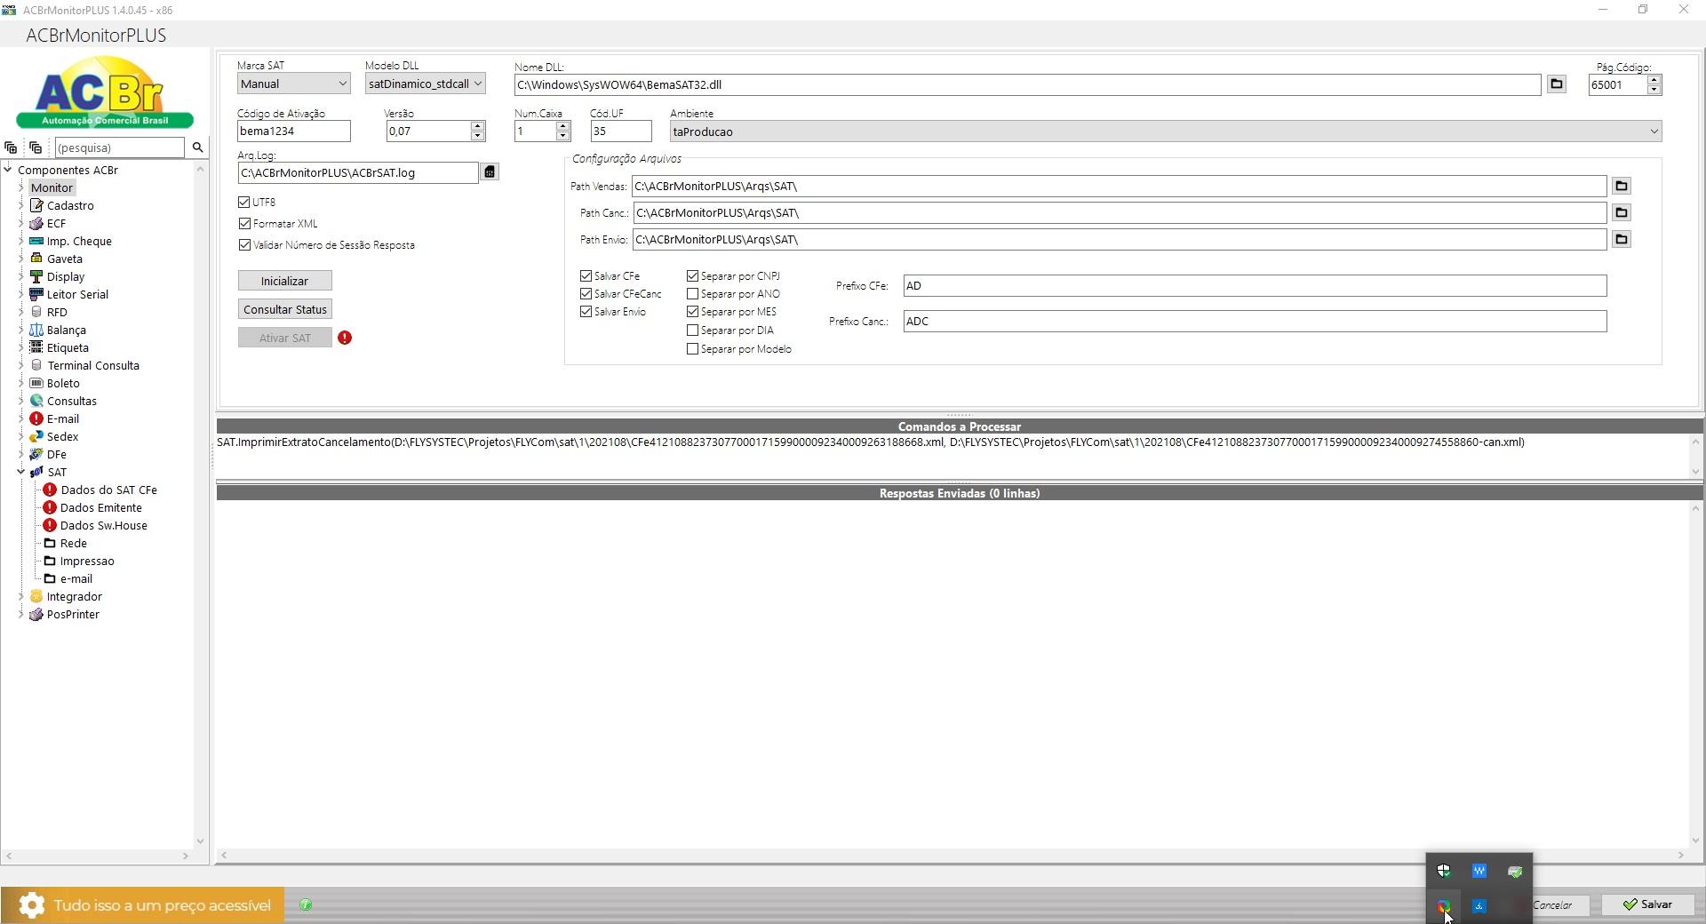Viewport: 1706px width, 924px height.
Task: Select e-mail under SAT
Action: (x=76, y=578)
